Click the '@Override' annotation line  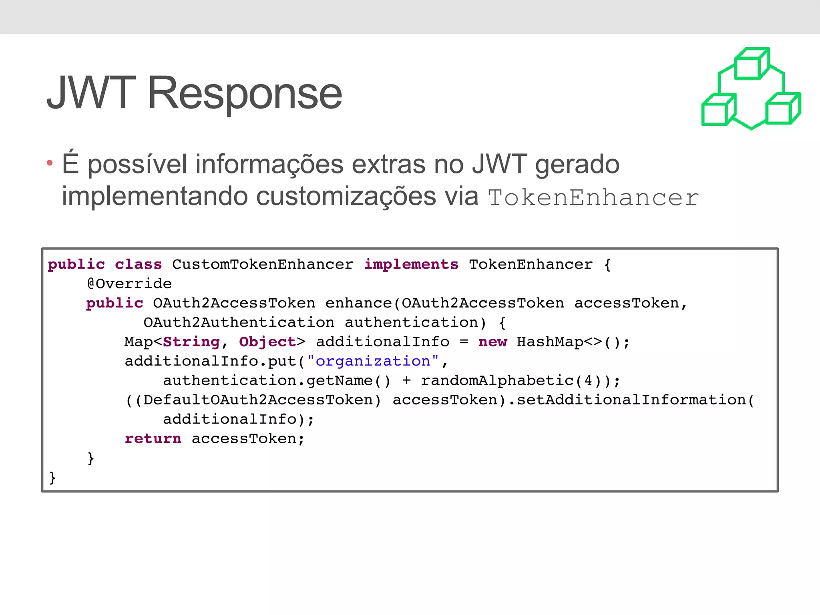(129, 283)
